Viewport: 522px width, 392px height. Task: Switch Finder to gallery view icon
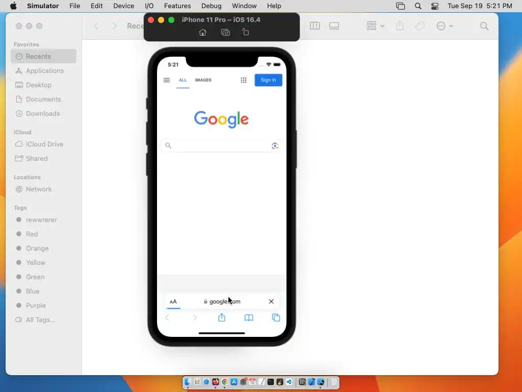(x=334, y=26)
